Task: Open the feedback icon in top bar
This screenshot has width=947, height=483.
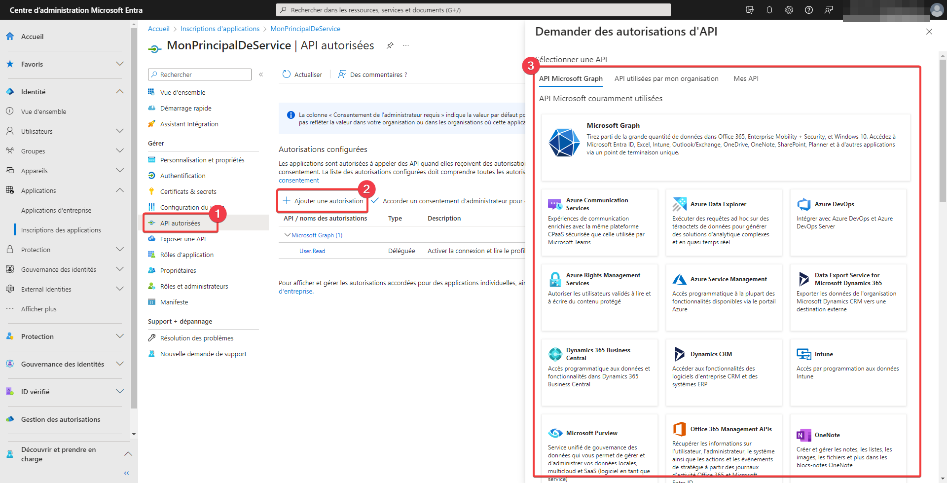Action: click(829, 10)
